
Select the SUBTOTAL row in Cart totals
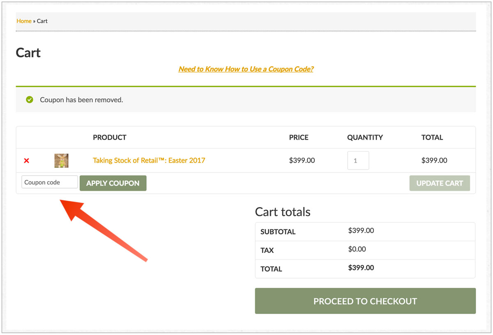tap(277, 232)
